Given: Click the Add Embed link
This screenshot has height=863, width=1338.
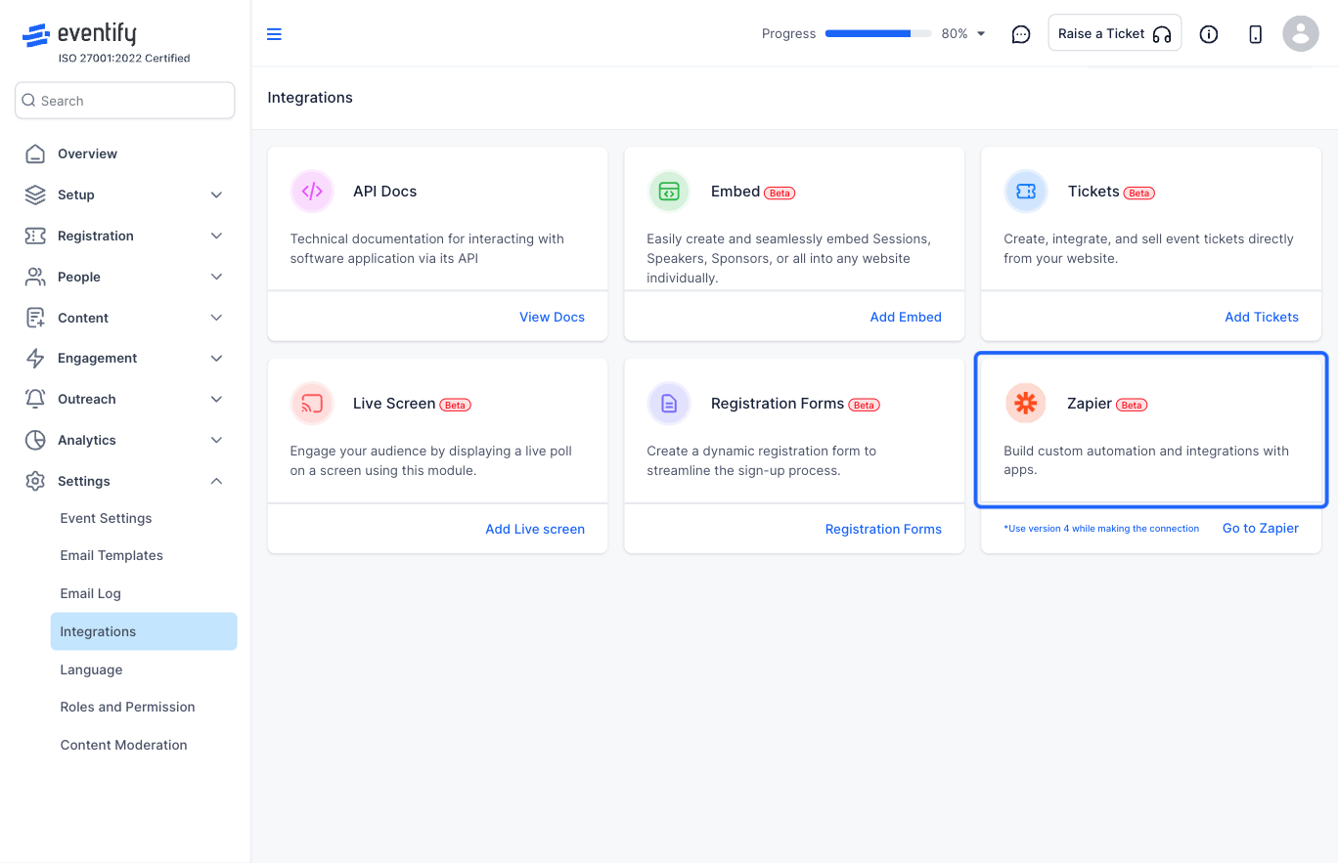Looking at the screenshot, I should tap(906, 317).
